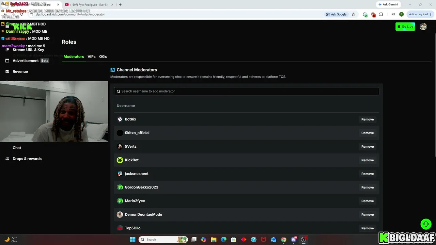Remove KickBot as moderator
This screenshot has height=245, width=436.
point(368,160)
